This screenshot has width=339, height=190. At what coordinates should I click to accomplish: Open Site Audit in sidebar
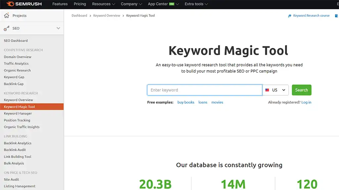(x=11, y=179)
